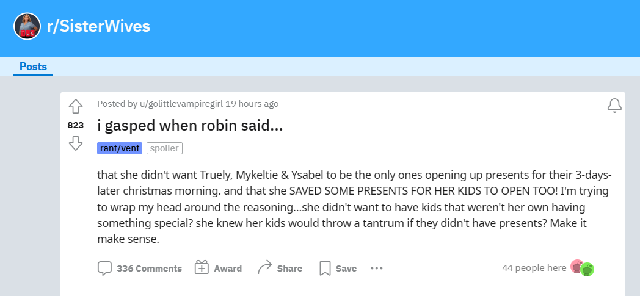Screen dimensions: 640x296
Task: Upvote the post about Robin
Action: 75,106
